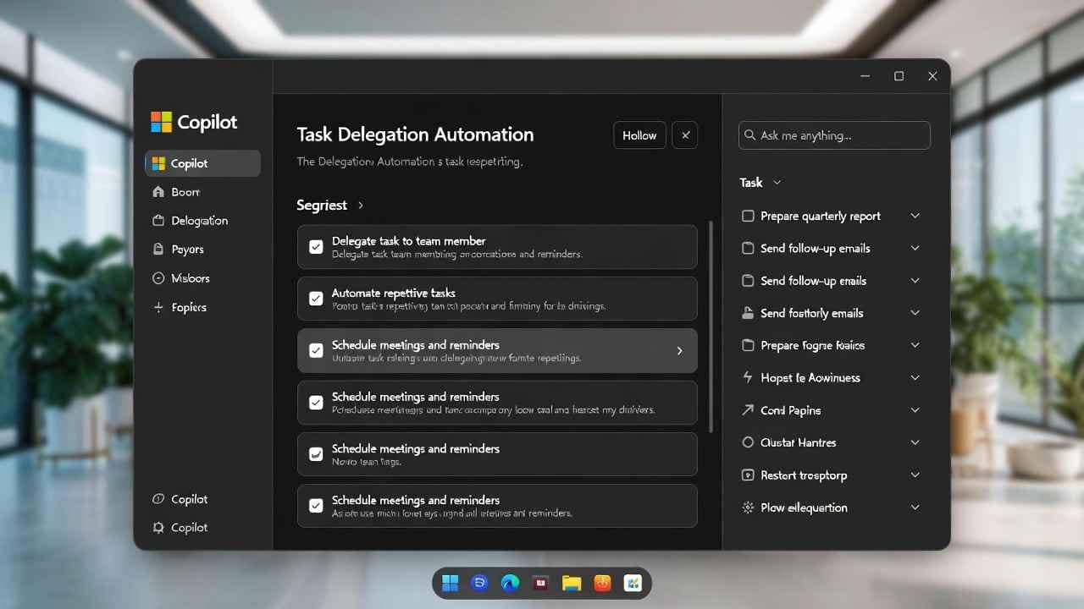The height and width of the screenshot is (609, 1084).
Task: Open the Delogation section in the sidebar
Action: (199, 220)
